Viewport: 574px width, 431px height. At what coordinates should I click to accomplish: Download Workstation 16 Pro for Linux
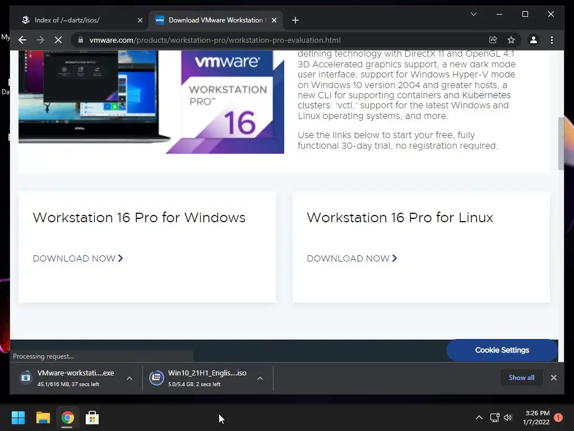click(352, 258)
